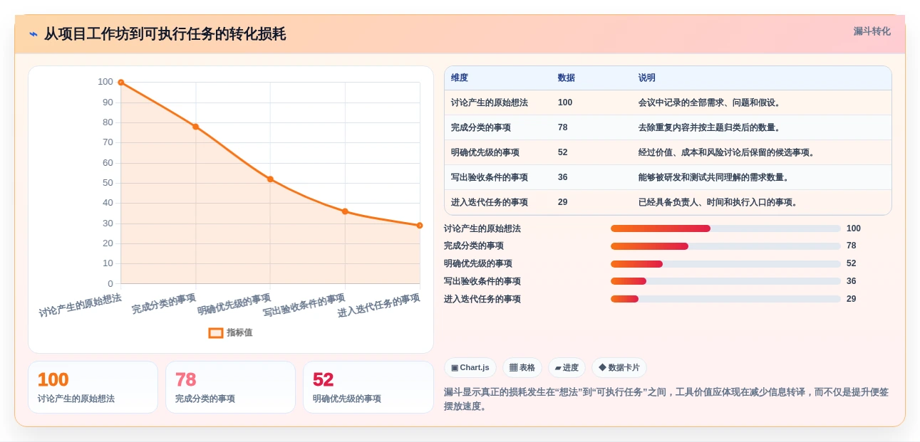Click table cell 讨论产生的原始想法

point(490,102)
